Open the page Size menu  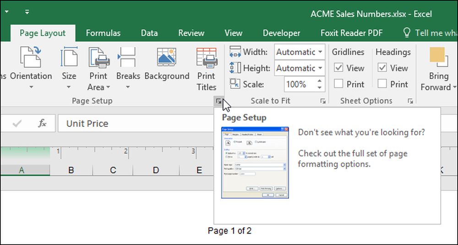tap(69, 68)
